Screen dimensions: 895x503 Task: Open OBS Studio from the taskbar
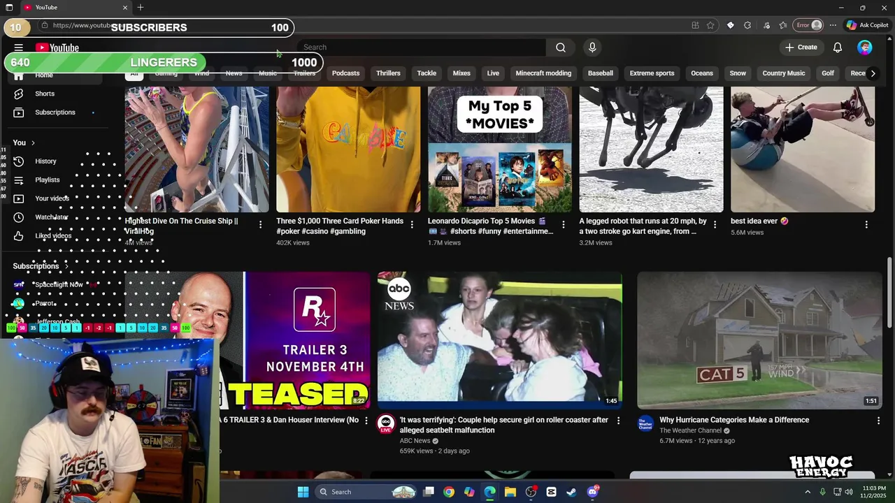[x=531, y=492]
